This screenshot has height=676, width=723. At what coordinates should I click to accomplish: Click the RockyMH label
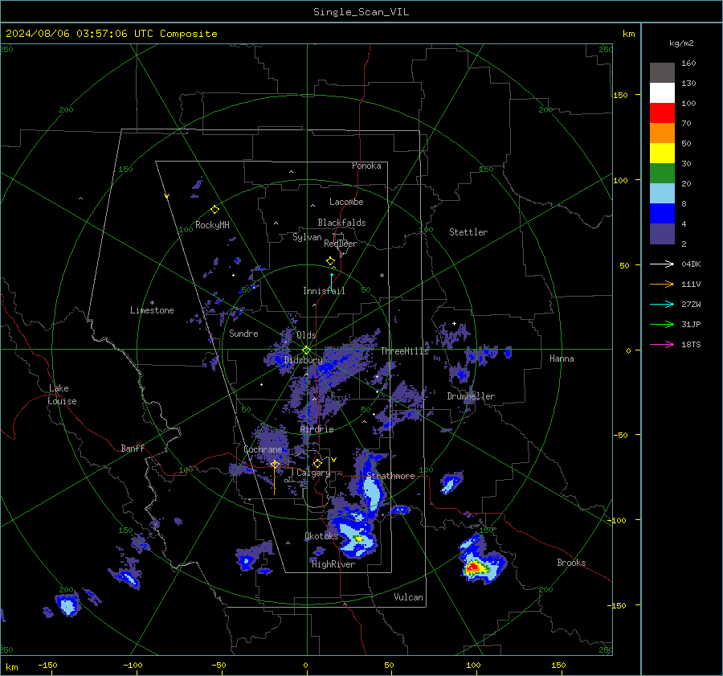(212, 225)
